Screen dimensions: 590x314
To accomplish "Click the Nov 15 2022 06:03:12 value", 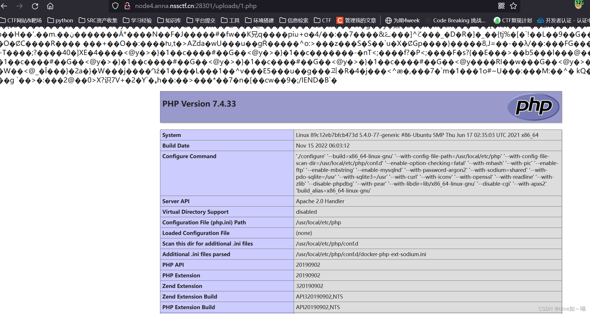I will tap(323, 146).
